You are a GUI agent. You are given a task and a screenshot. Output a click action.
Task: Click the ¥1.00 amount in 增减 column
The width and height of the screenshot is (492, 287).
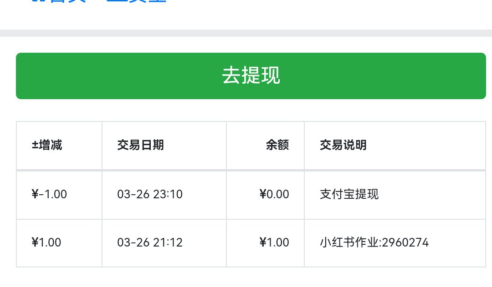click(x=46, y=242)
